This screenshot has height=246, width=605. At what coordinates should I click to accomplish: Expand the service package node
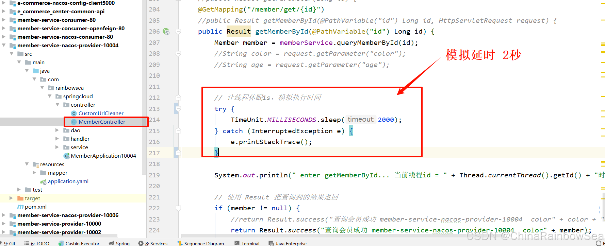57,147
